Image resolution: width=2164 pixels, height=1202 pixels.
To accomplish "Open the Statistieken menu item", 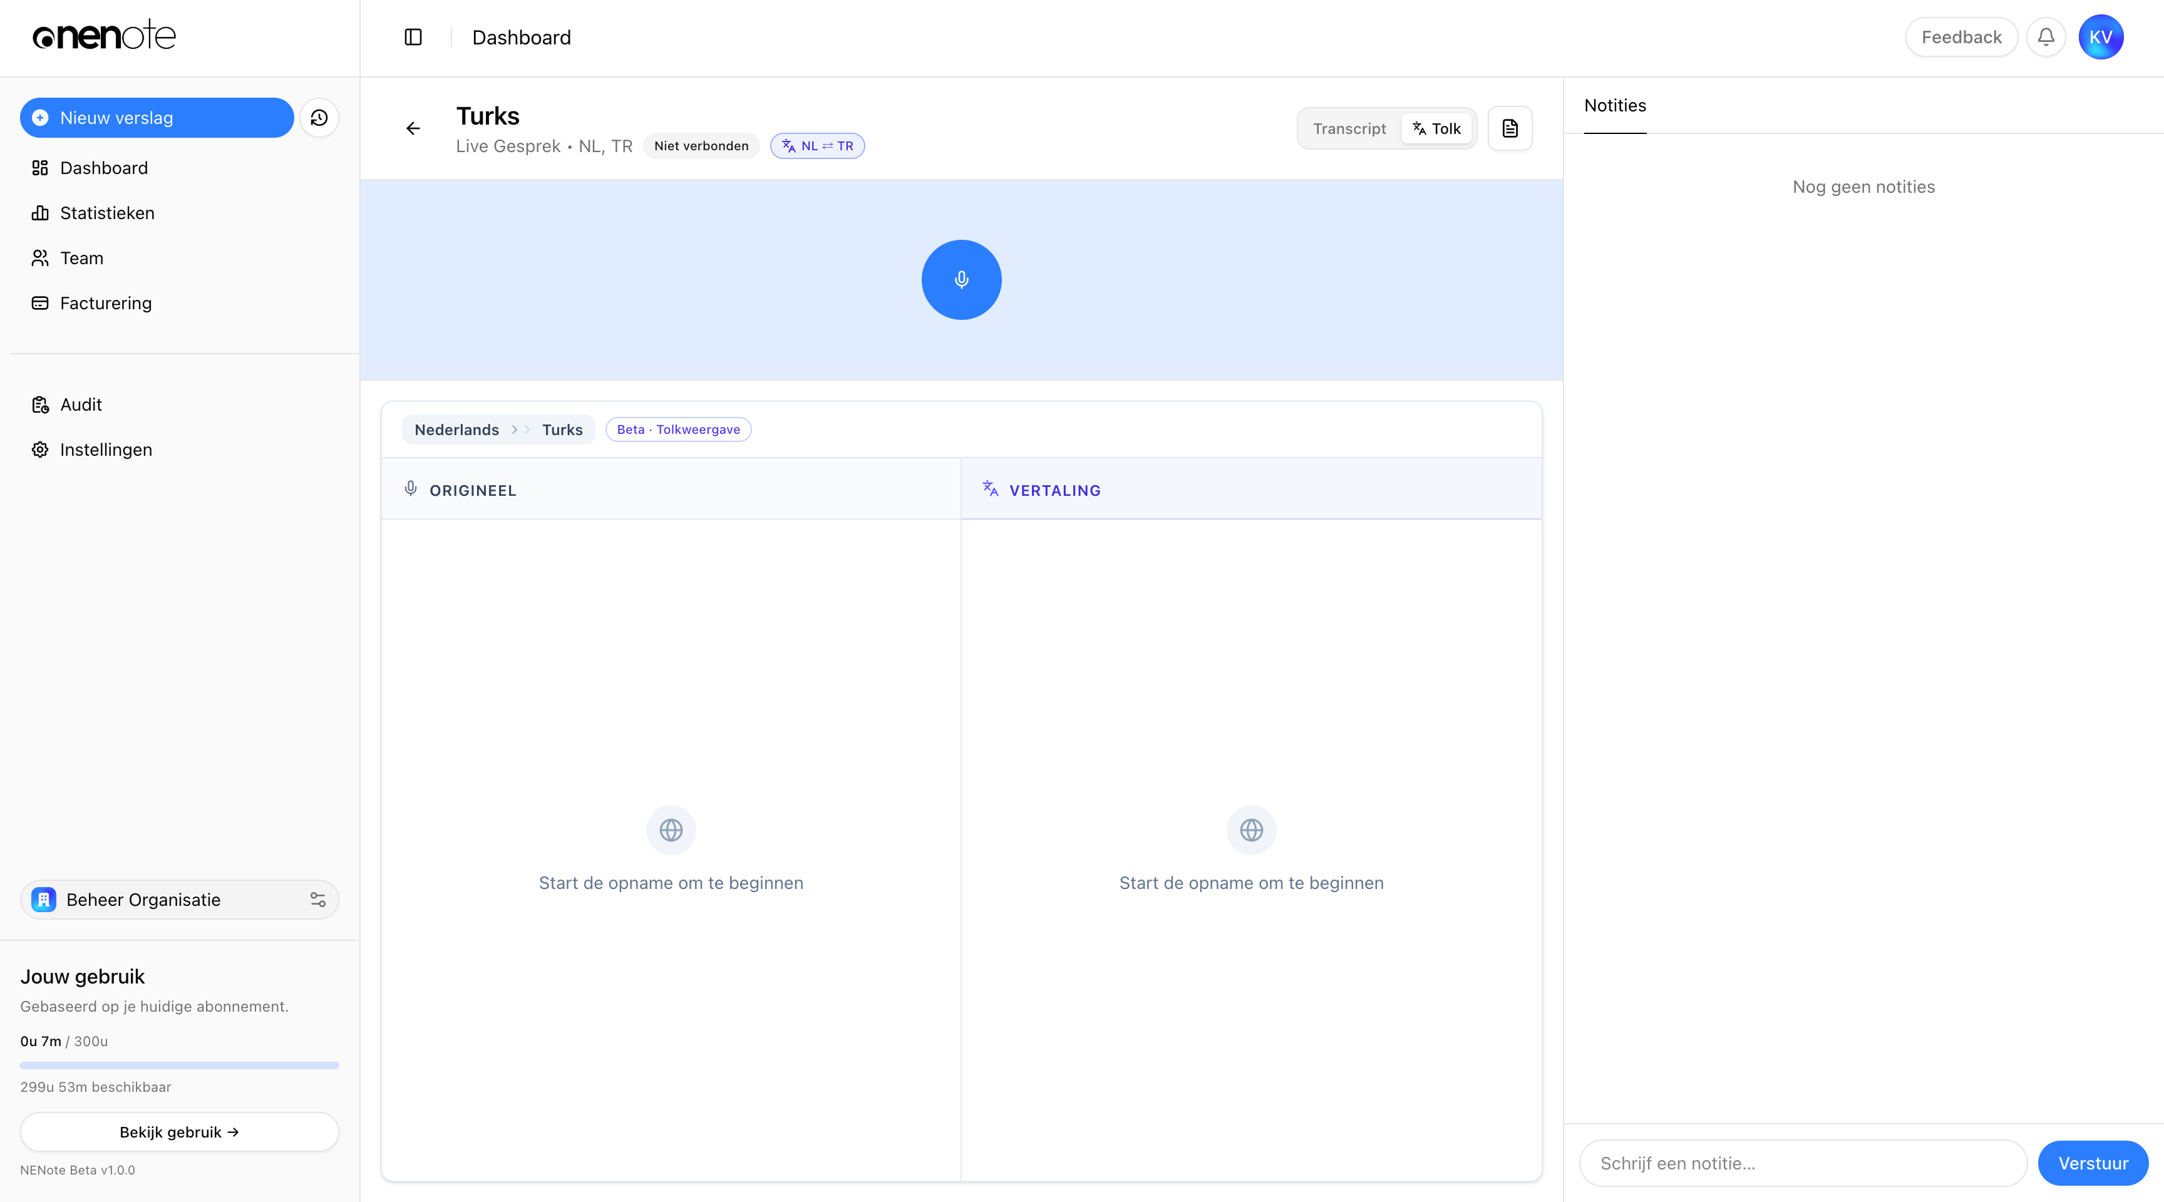I will (106, 213).
